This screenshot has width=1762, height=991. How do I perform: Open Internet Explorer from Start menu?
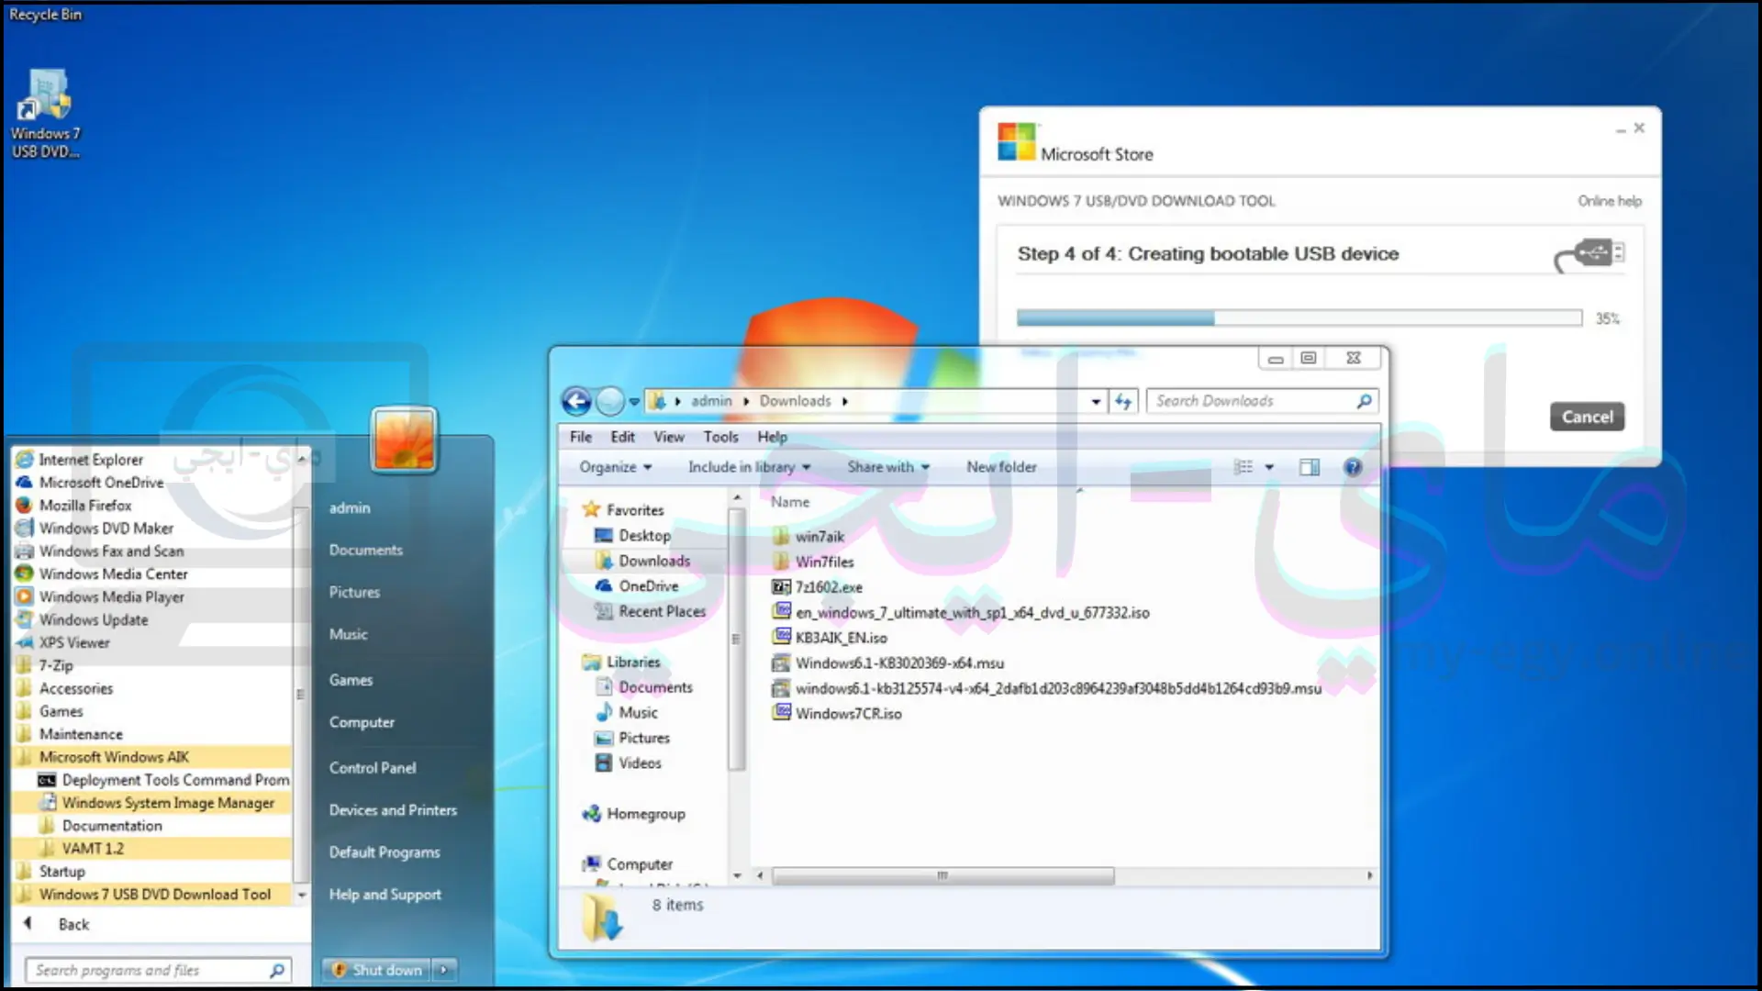coord(80,460)
